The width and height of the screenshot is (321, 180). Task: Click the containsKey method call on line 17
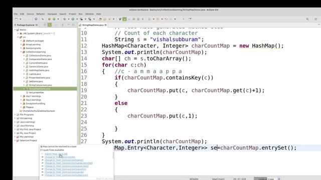183,78
